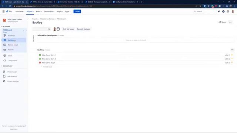The height and width of the screenshot is (133, 237).
Task: Open the Filters menu
Action: (x=39, y=11)
